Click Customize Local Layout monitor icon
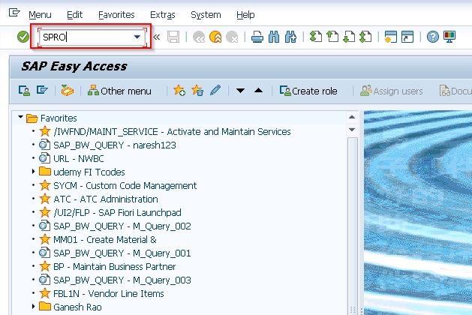 coord(449,37)
